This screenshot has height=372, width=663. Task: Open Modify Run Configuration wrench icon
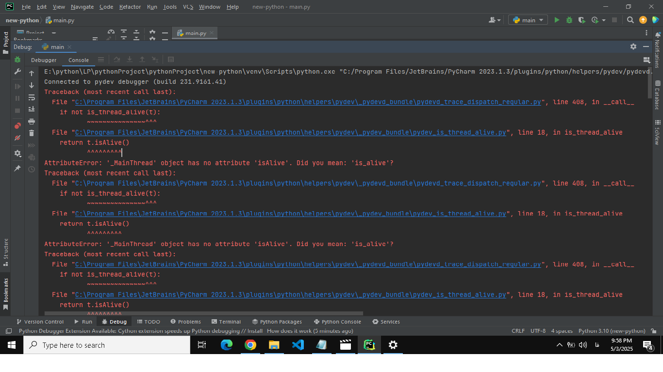17,72
